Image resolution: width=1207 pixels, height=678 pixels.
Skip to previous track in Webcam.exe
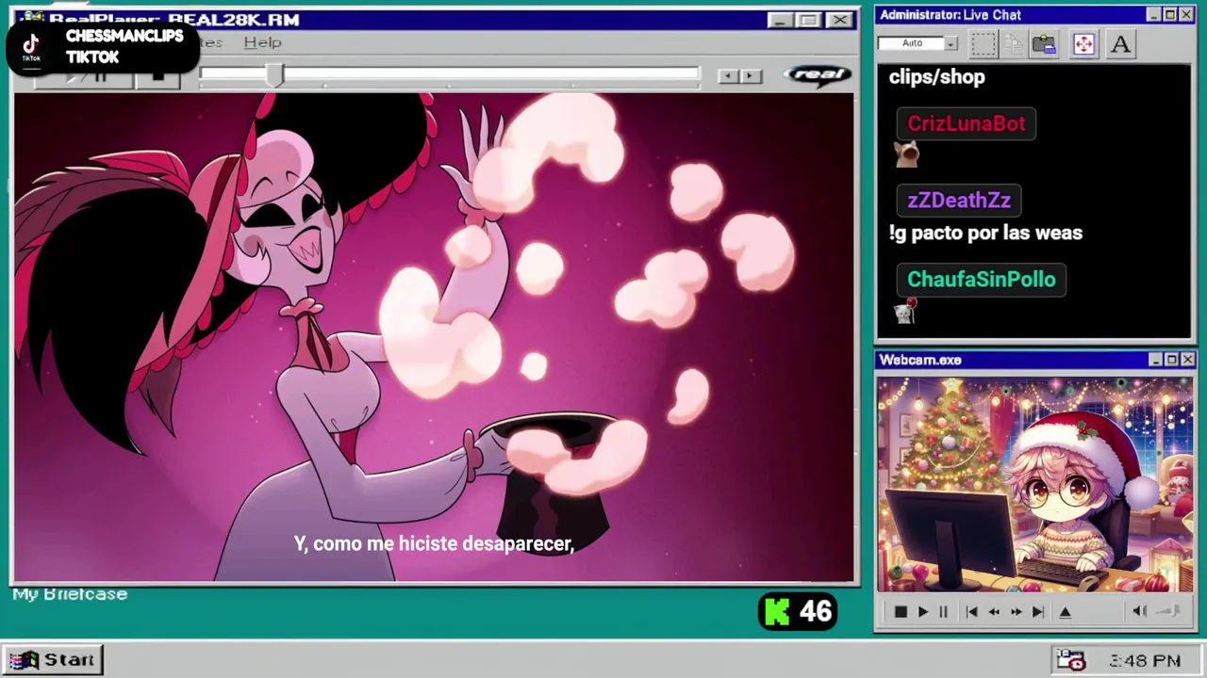971,612
